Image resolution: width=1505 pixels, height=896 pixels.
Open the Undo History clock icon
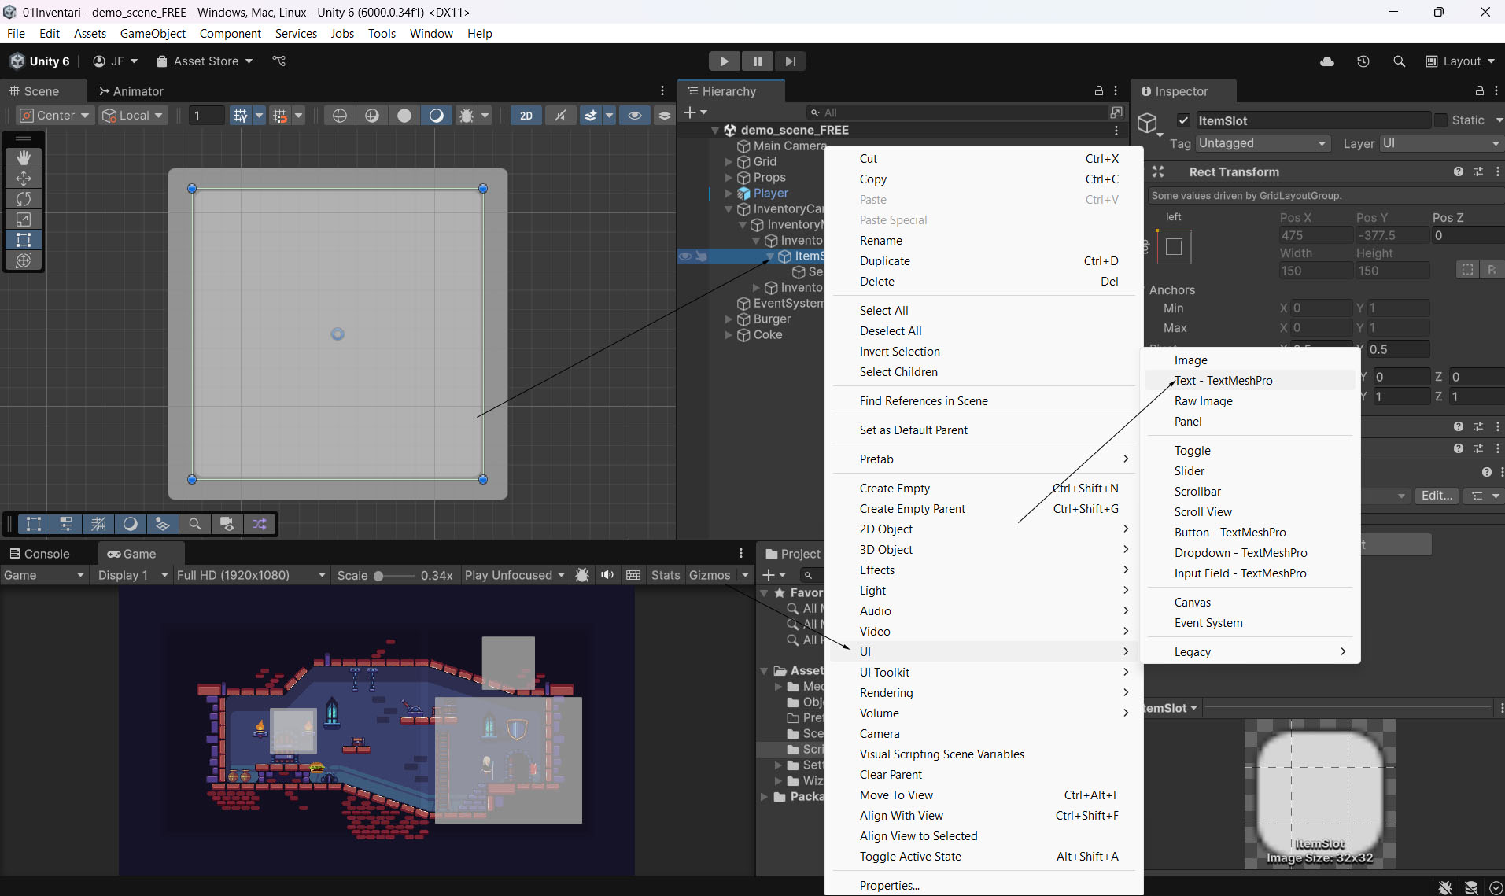[x=1363, y=61]
